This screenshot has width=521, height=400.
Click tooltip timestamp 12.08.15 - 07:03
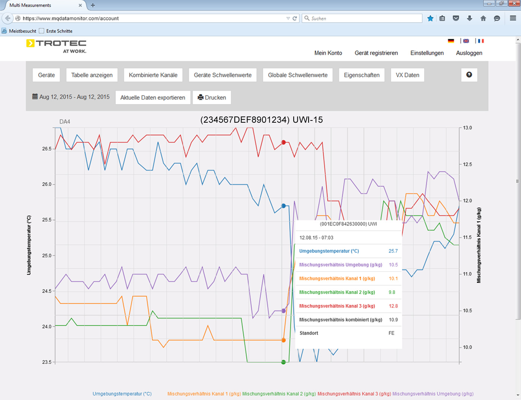click(x=316, y=238)
